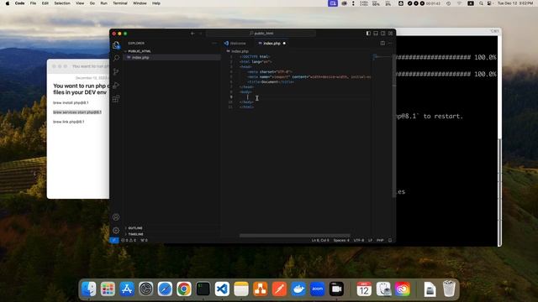538x302 pixels.
Task: Open the Run and Debug view
Action: point(116,86)
